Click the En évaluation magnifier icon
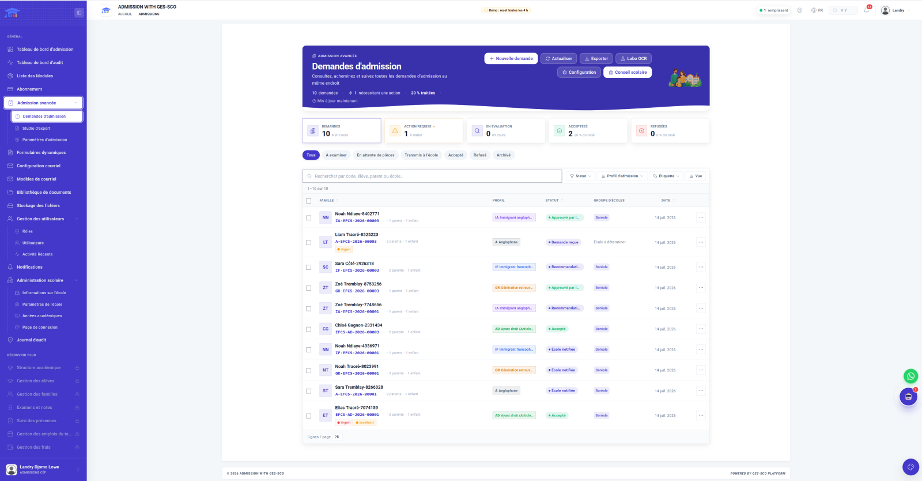Image resolution: width=922 pixels, height=481 pixels. pyautogui.click(x=477, y=131)
